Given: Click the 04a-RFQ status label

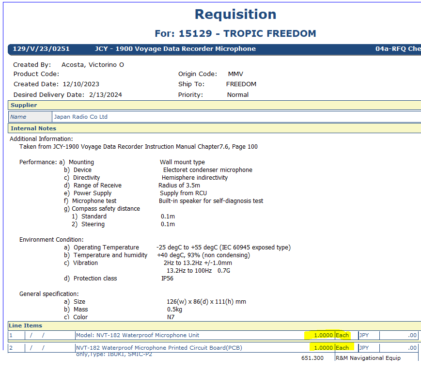Looking at the screenshot, I should [397, 49].
